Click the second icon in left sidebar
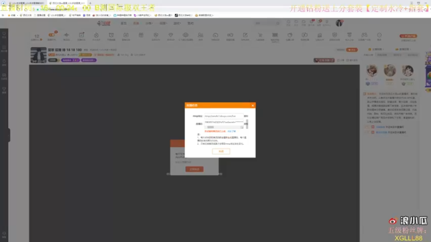431x242 pixels. (x=4, y=48)
